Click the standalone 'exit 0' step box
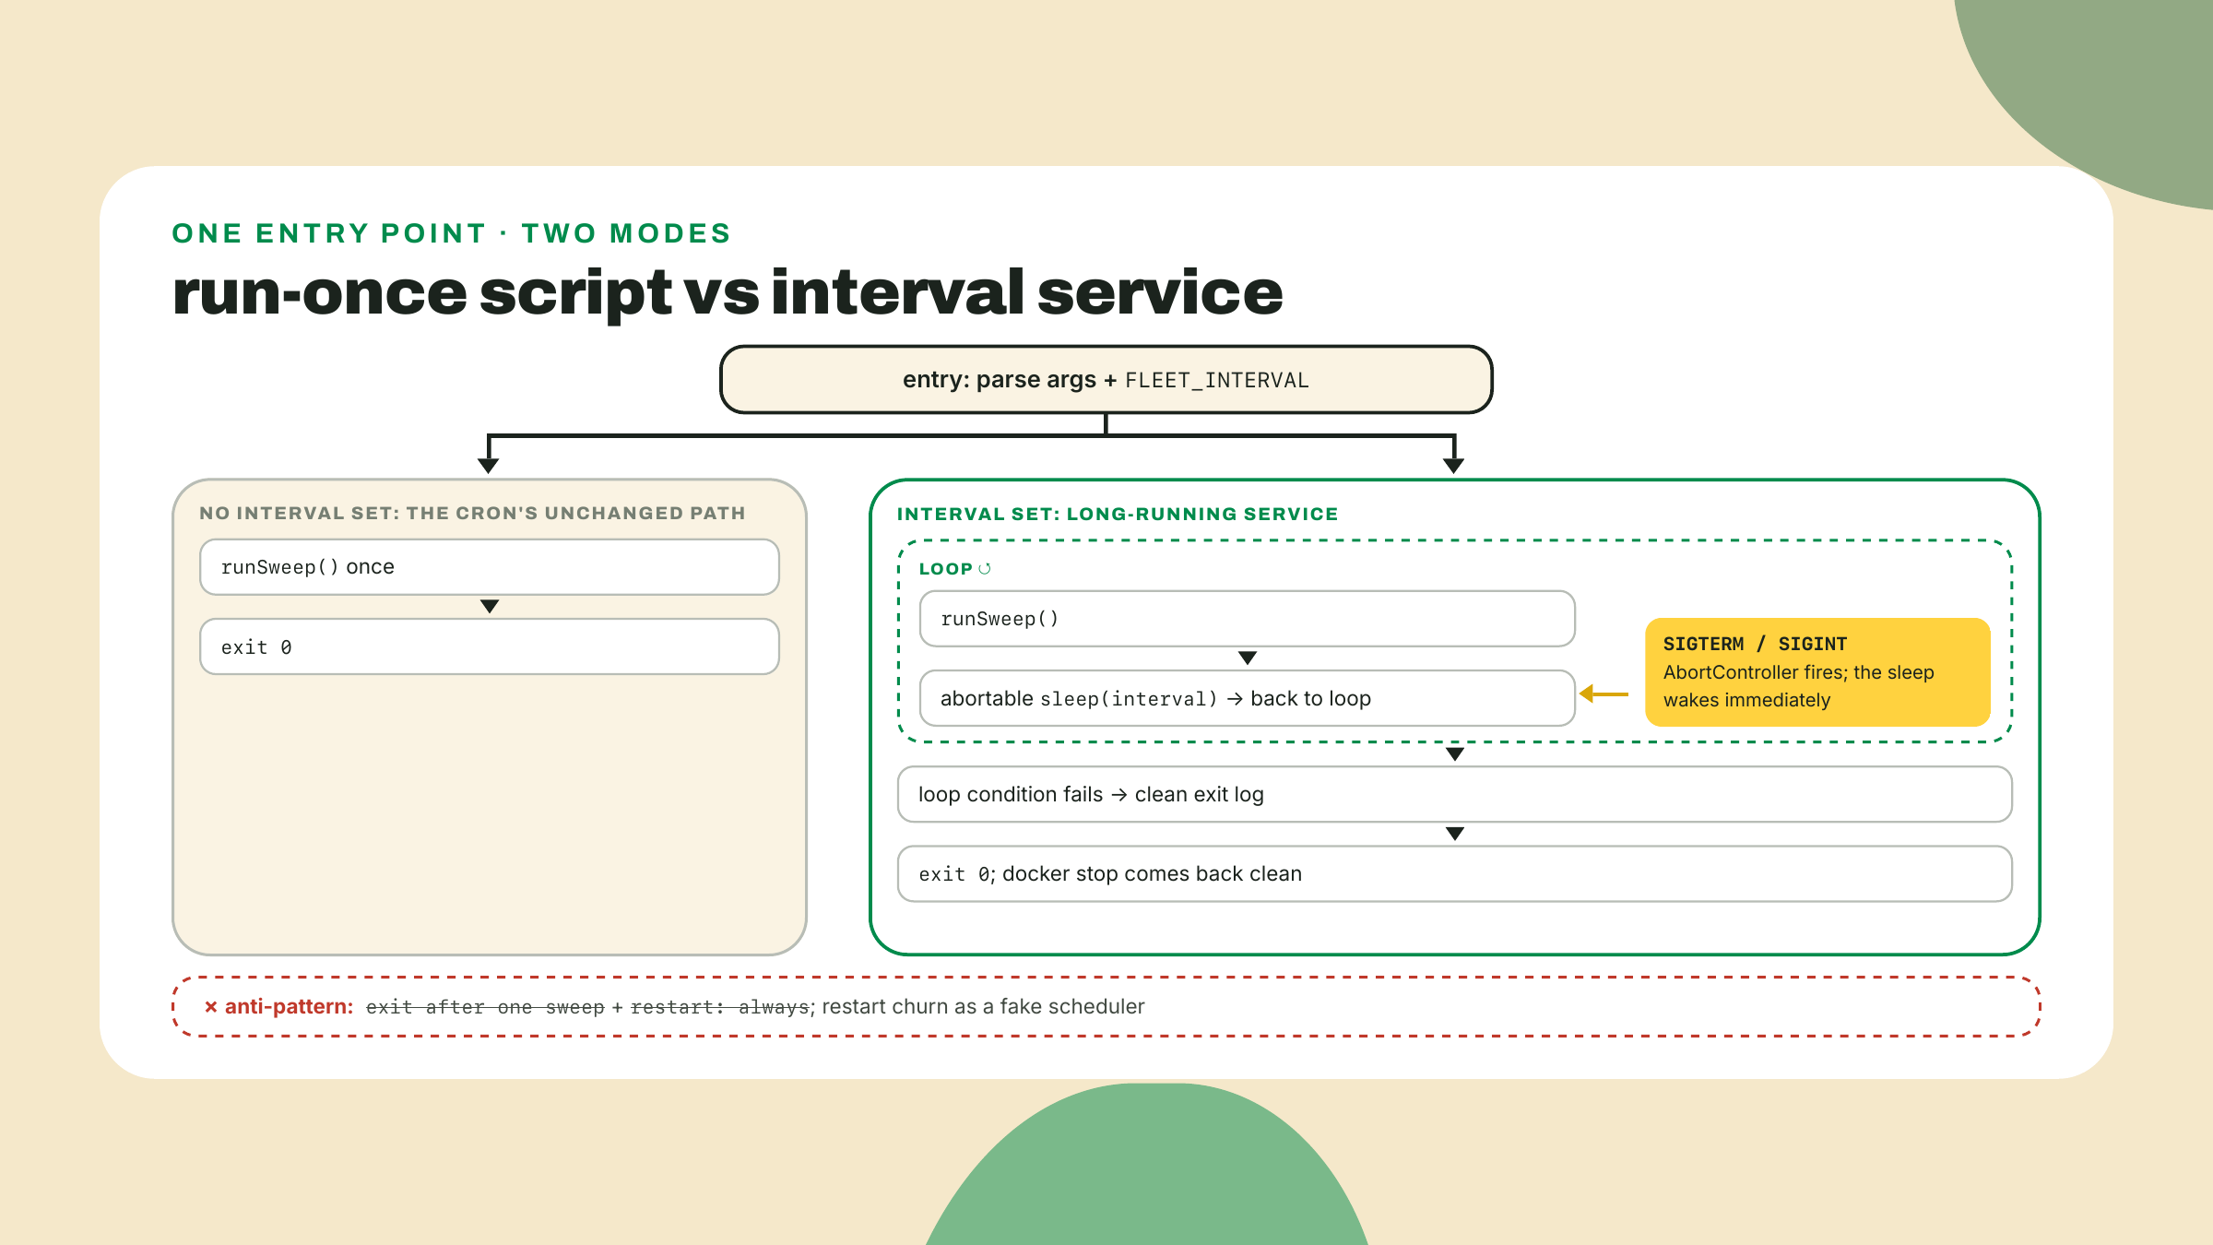Viewport: 2213px width, 1245px height. click(x=490, y=647)
